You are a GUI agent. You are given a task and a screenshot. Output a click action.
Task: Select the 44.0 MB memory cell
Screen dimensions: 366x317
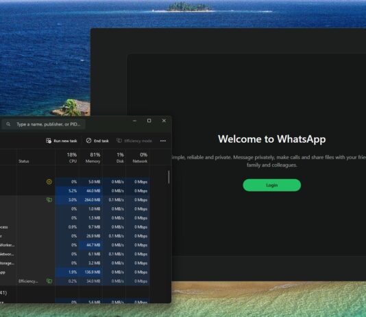91,191
